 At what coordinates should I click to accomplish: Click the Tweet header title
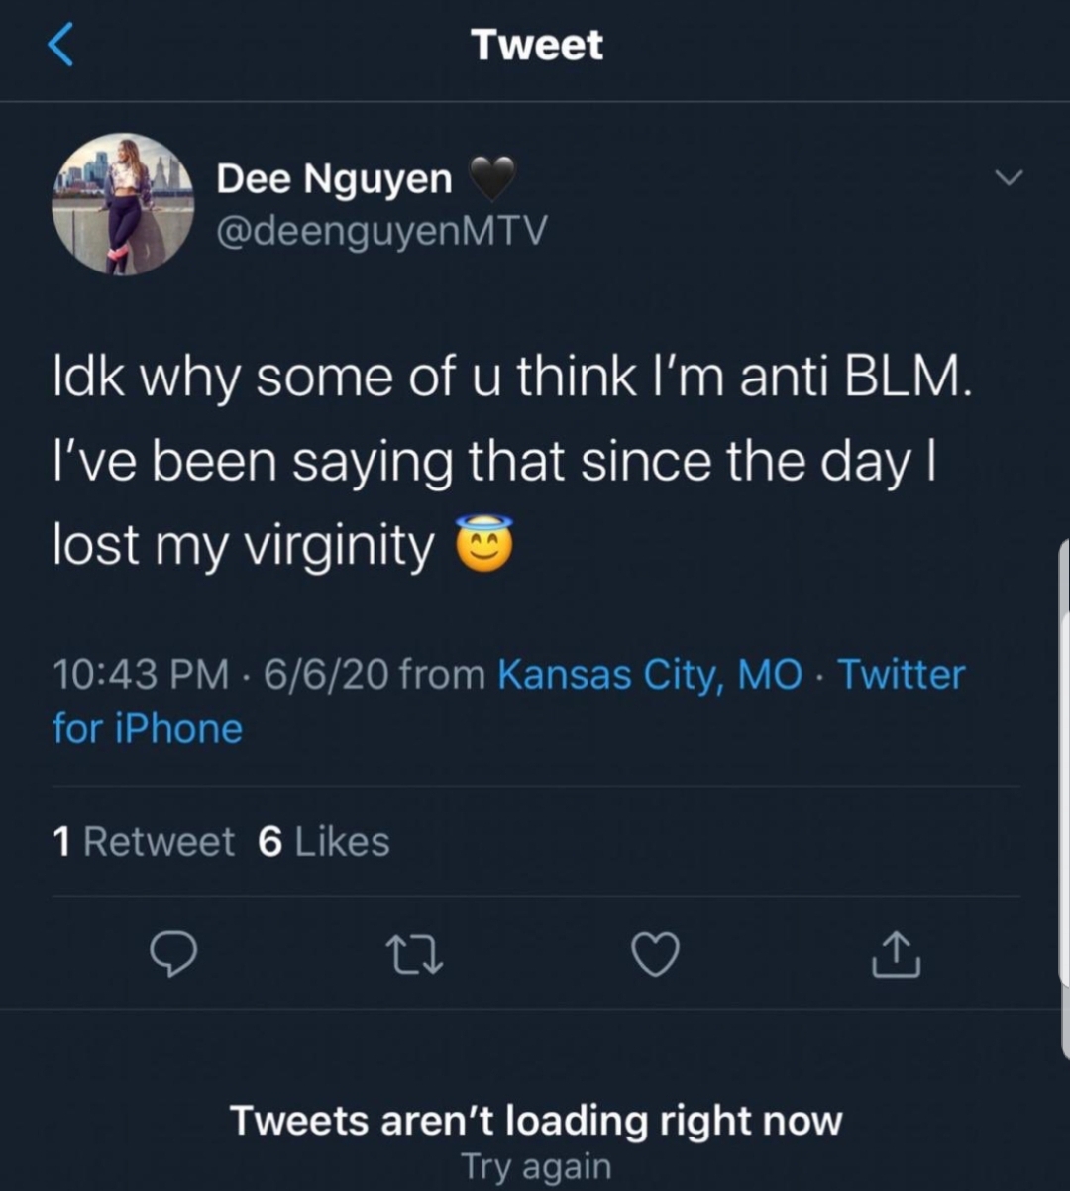tap(536, 45)
